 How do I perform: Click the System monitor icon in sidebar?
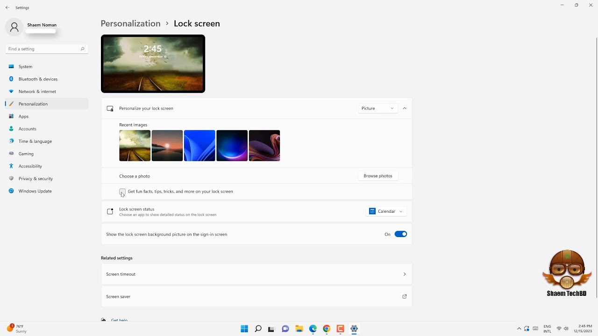(11, 67)
